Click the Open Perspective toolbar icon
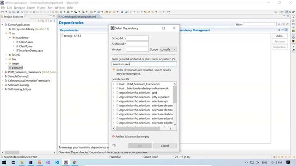This screenshot has height=166, width=296. tap(282, 12)
